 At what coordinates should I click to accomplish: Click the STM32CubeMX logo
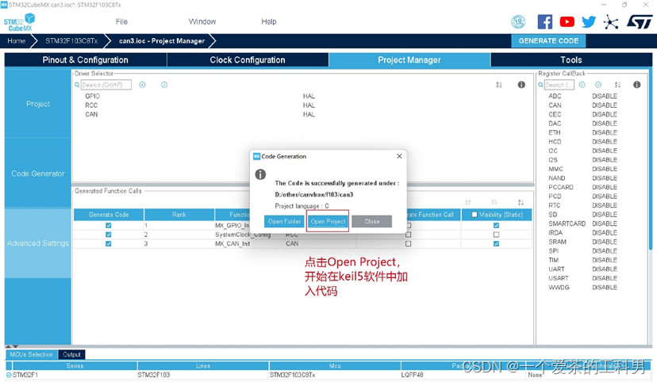19,22
